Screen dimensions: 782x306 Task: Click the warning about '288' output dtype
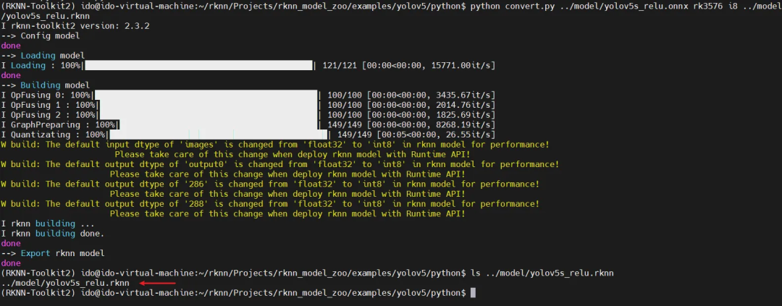point(270,209)
